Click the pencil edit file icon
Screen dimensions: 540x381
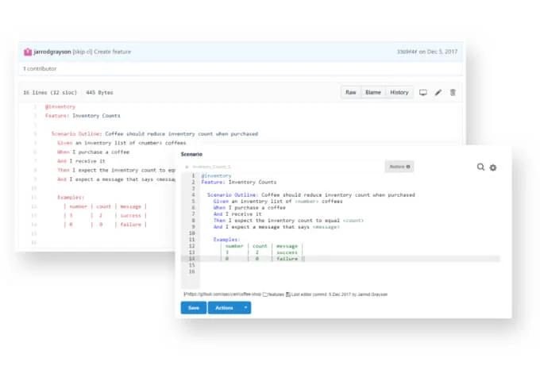click(x=438, y=92)
